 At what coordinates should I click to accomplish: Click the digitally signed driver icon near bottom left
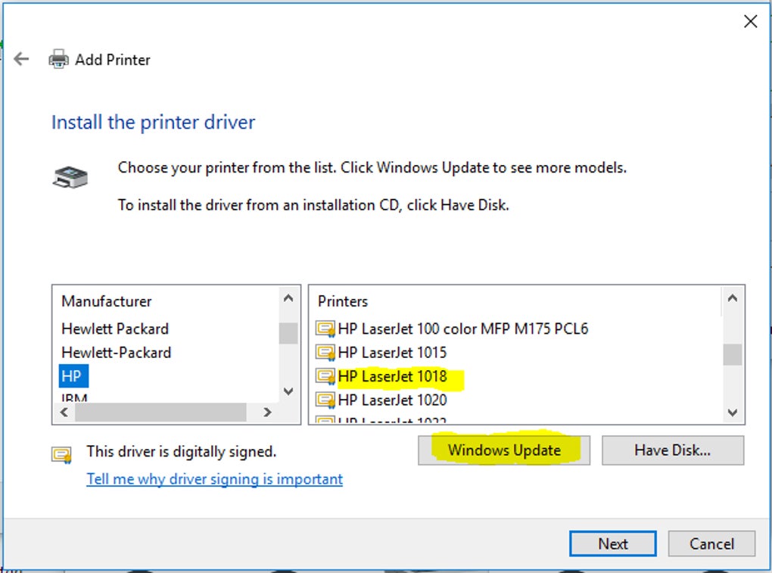pyautogui.click(x=64, y=454)
